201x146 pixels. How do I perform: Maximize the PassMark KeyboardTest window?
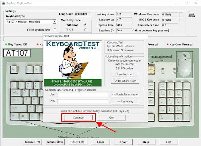[x=187, y=3]
